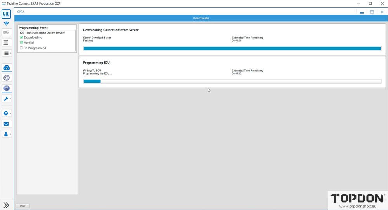
Task: Open the SPS programming icon in sidebar
Action: tap(6, 88)
